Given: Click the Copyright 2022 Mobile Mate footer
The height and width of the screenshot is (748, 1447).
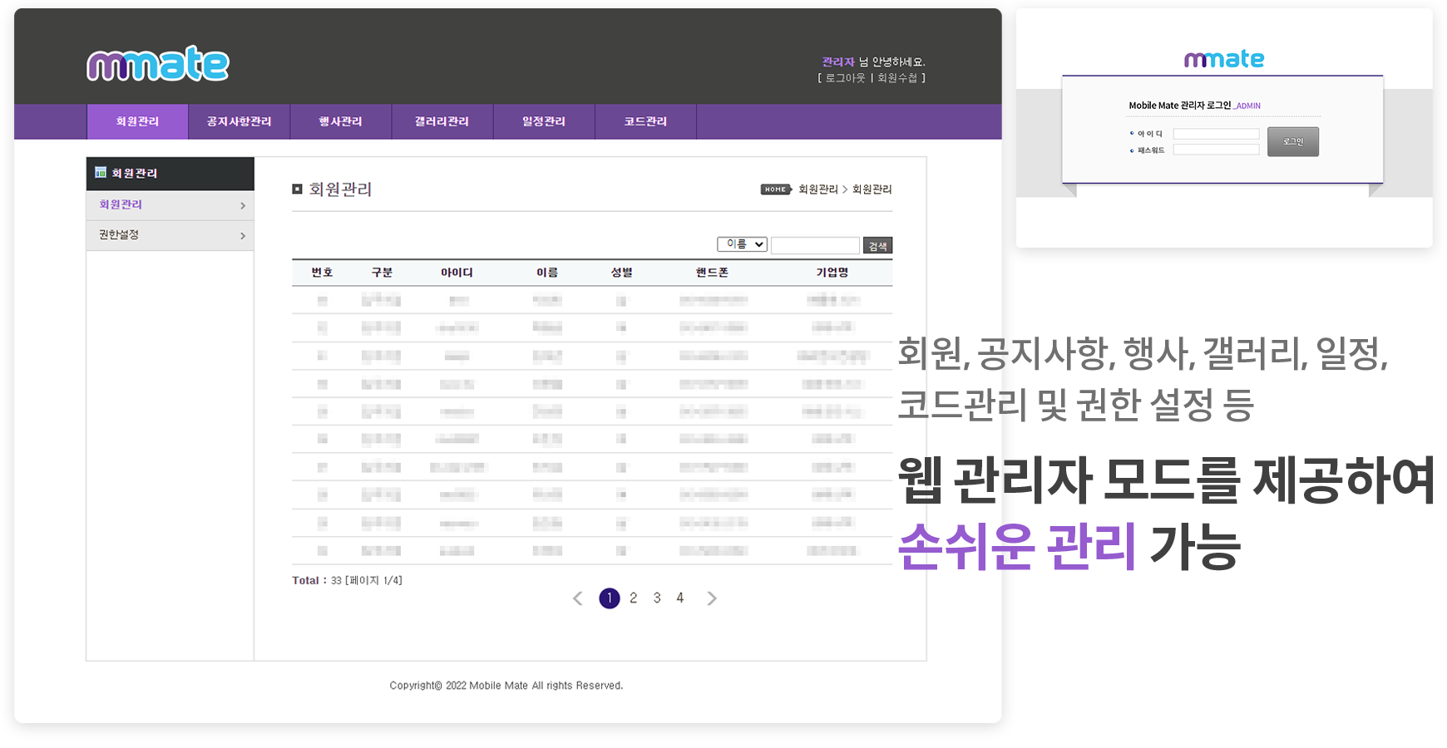Looking at the screenshot, I should tap(506, 686).
